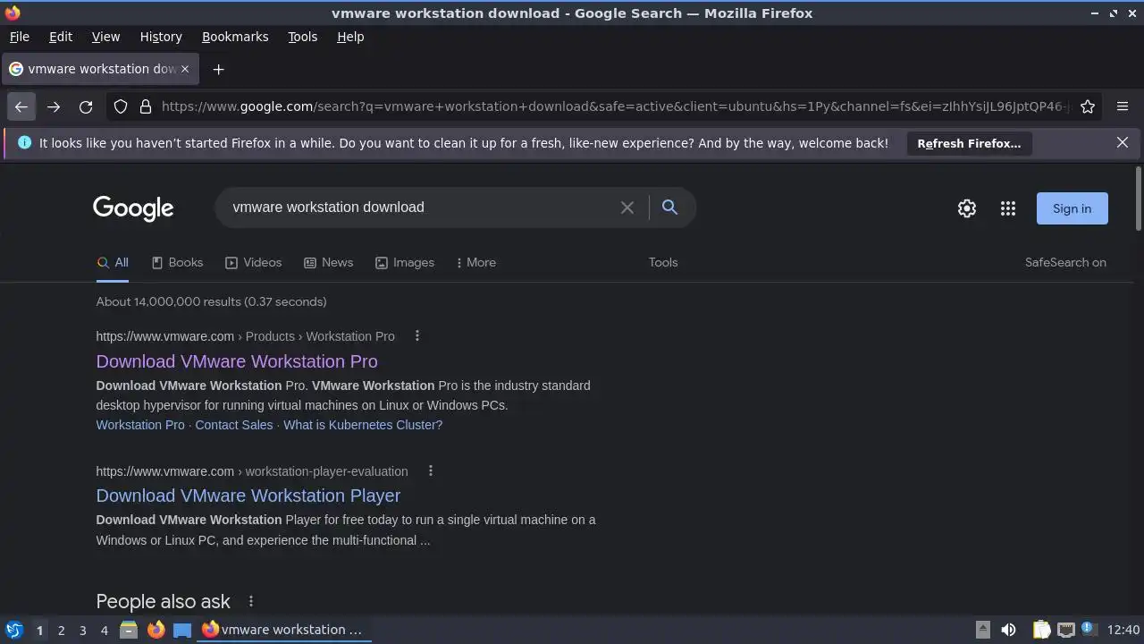Submit search with the magnifier icon
The image size is (1144, 644).
pos(669,208)
